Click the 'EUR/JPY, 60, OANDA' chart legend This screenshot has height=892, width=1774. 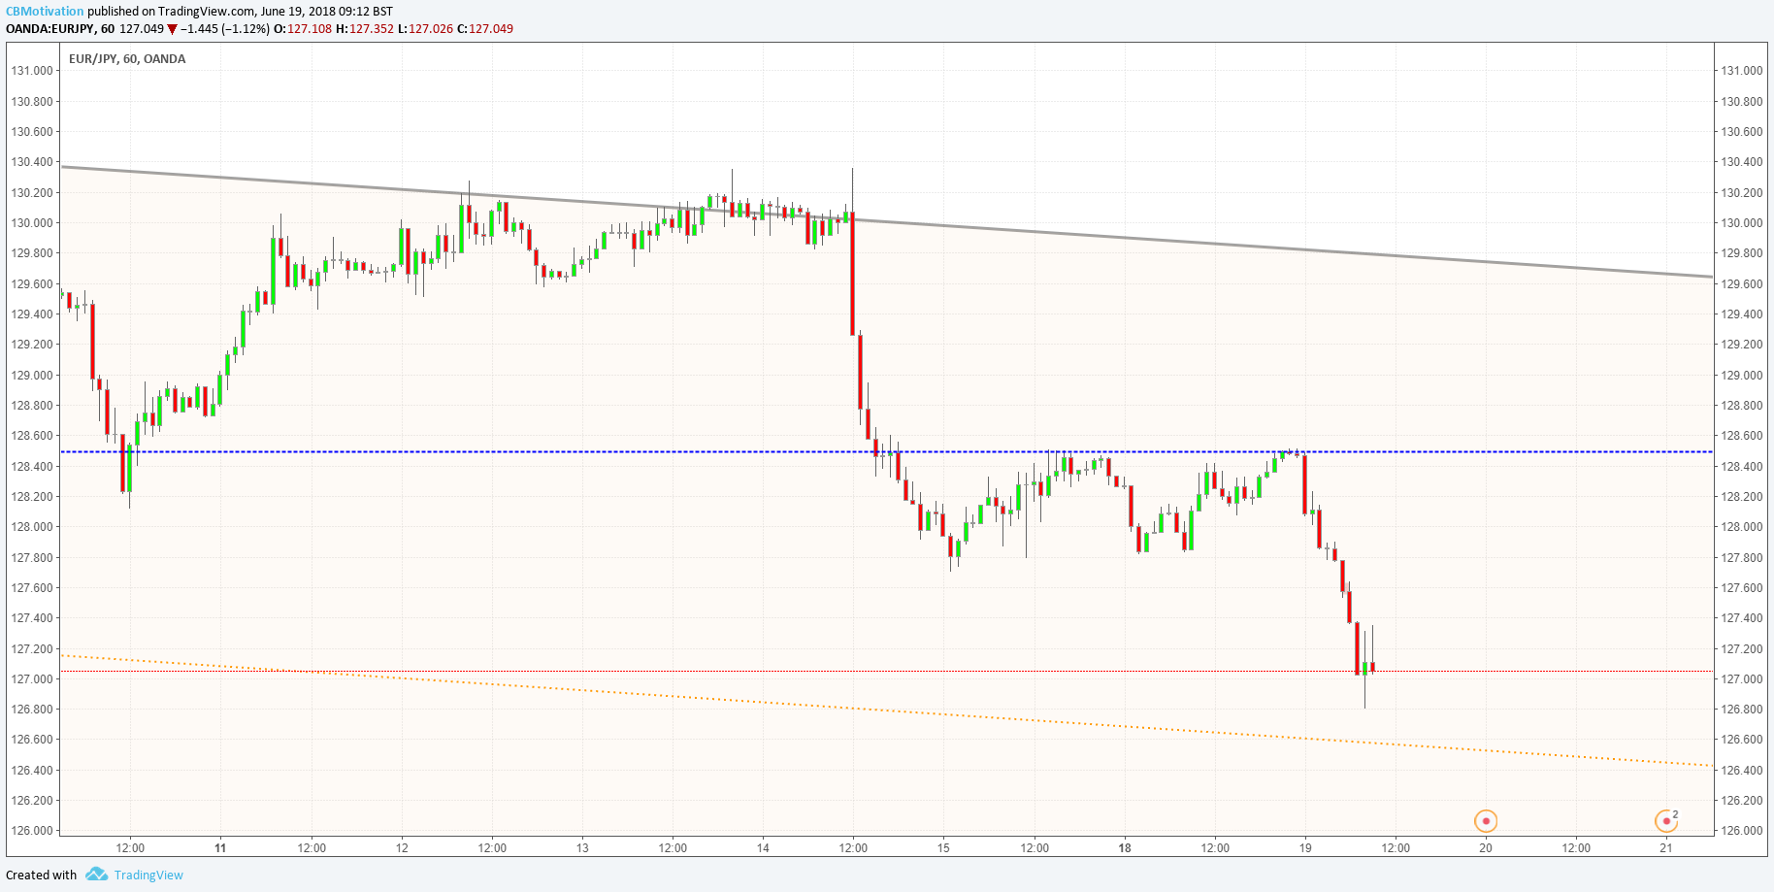(x=127, y=58)
